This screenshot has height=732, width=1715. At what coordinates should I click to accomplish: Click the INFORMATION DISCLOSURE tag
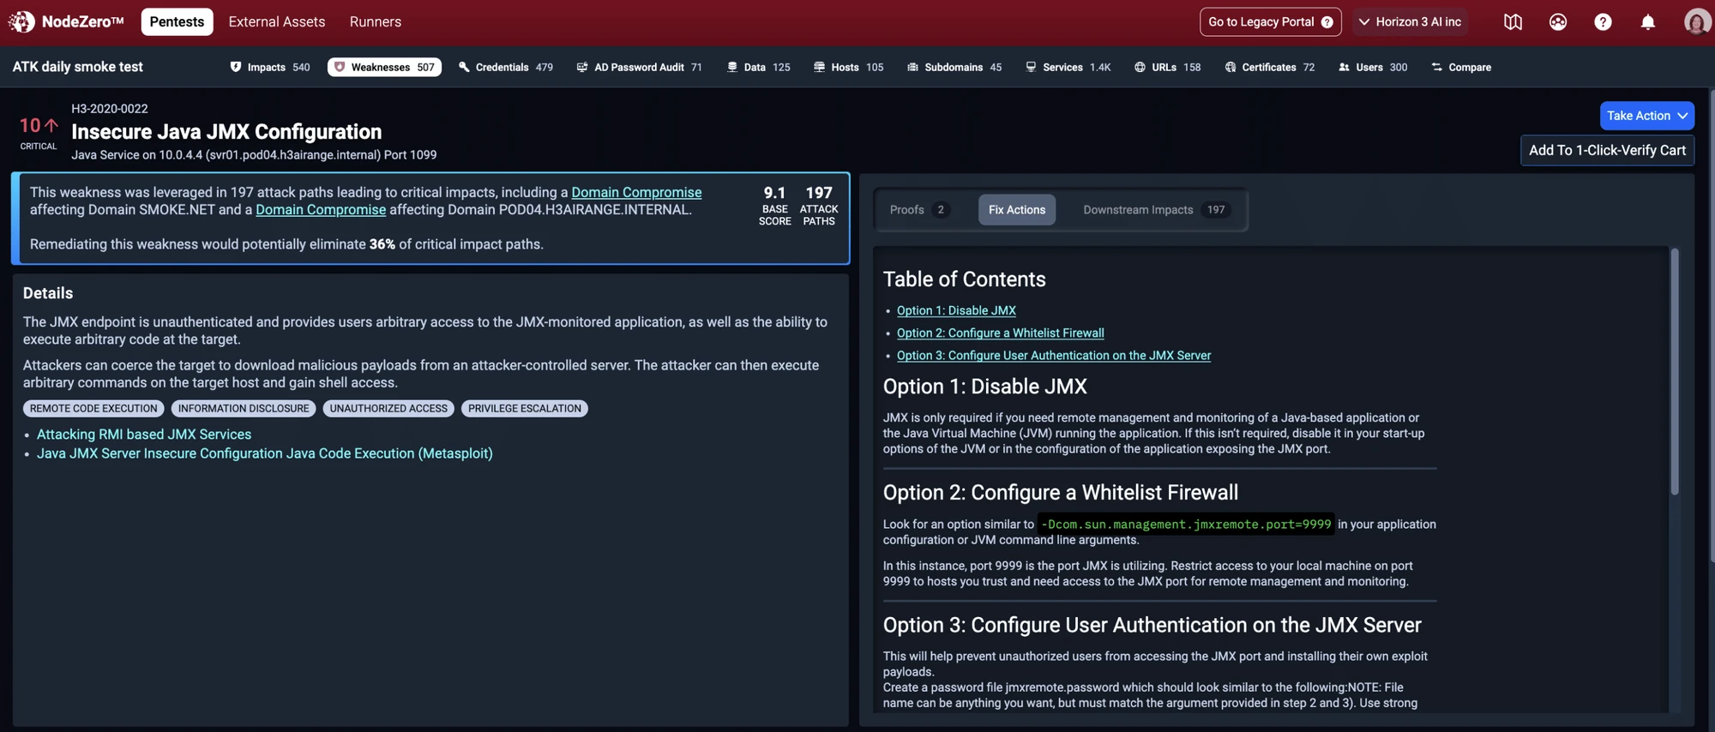click(x=244, y=409)
